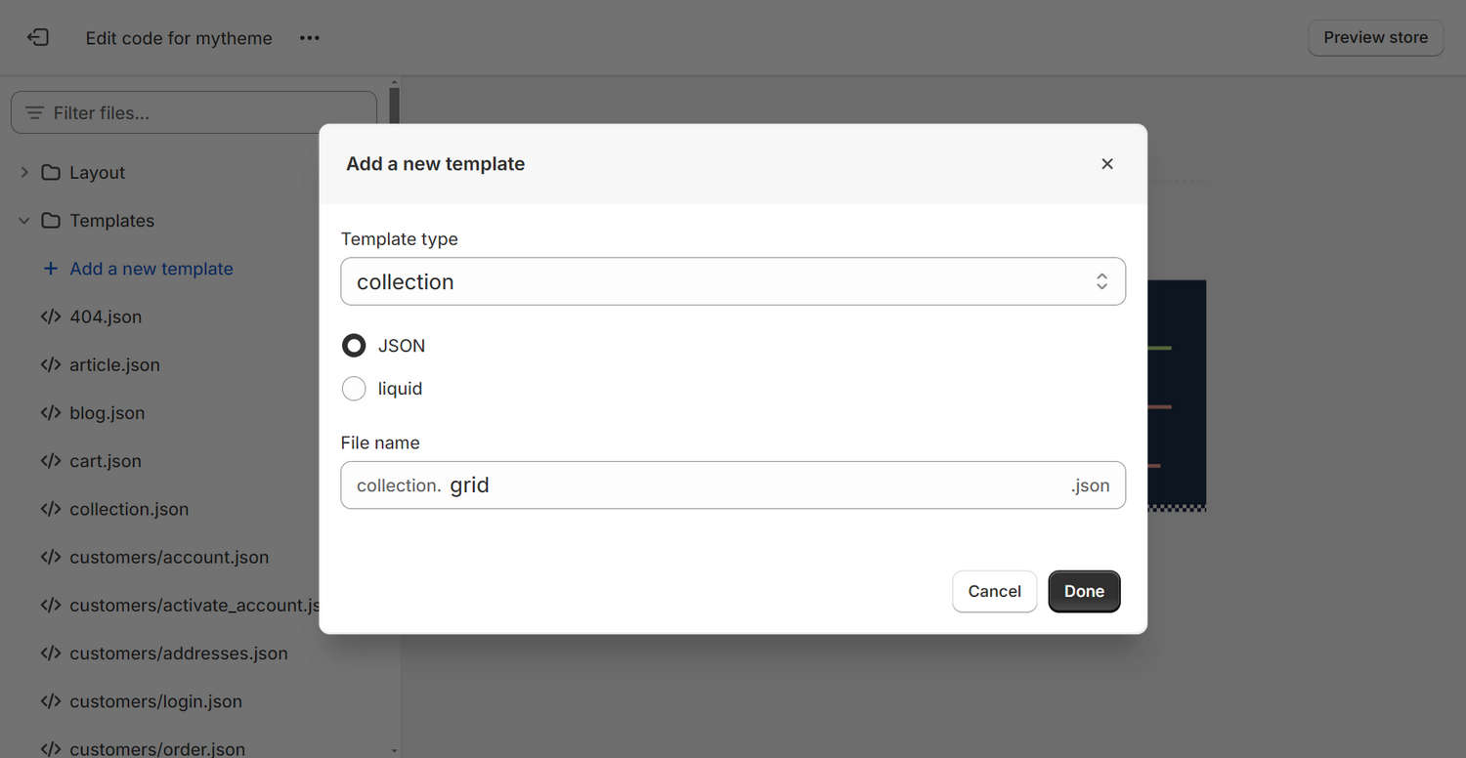Click the Layout folder label
The width and height of the screenshot is (1466, 758).
pyautogui.click(x=97, y=172)
